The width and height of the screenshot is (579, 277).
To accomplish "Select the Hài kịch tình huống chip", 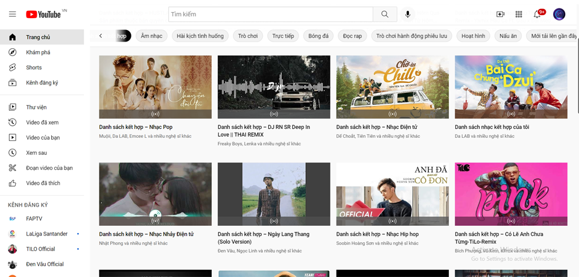I will click(x=200, y=36).
